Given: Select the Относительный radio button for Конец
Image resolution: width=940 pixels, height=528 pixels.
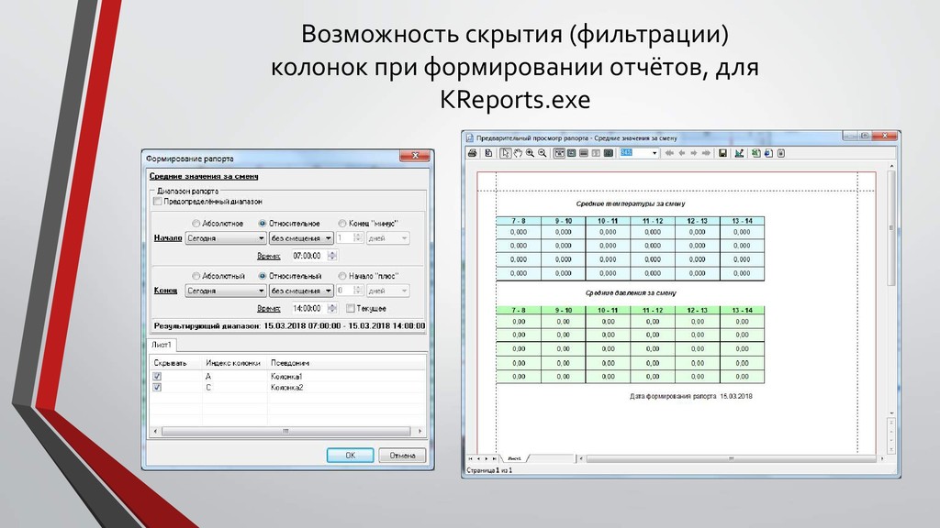Looking at the screenshot, I should pyautogui.click(x=262, y=276).
